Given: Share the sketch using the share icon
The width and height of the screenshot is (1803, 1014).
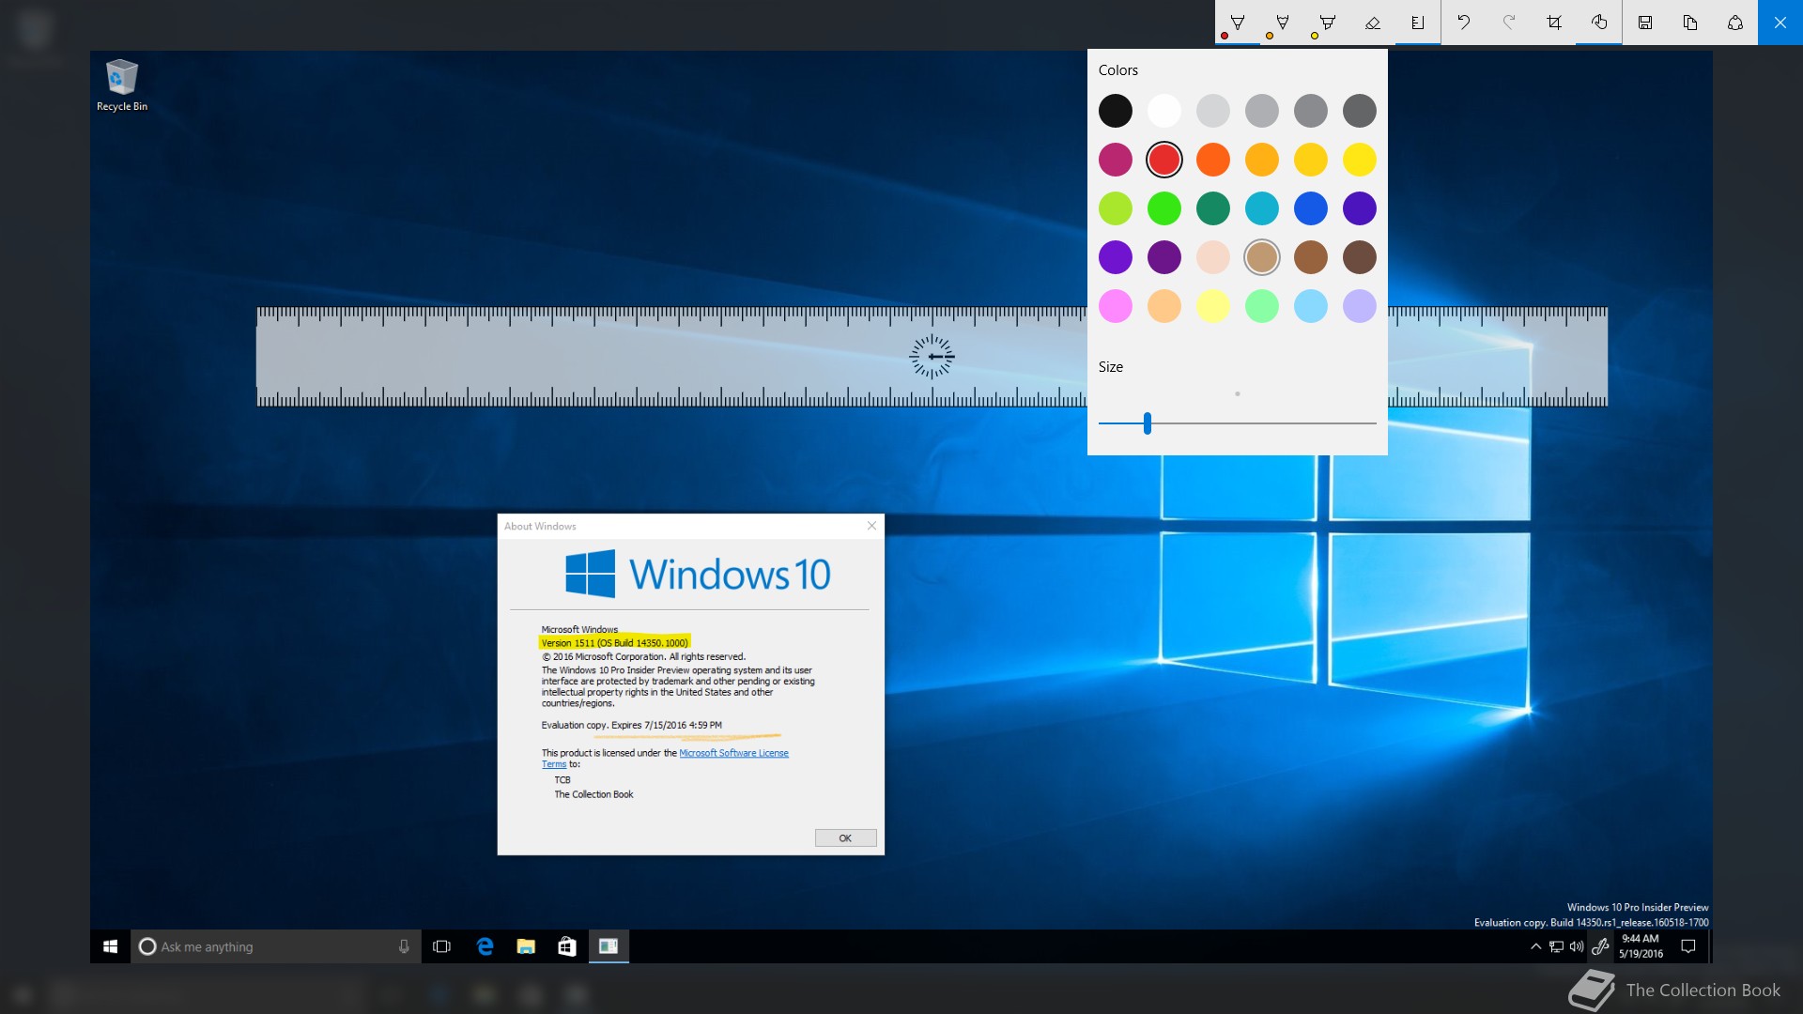Looking at the screenshot, I should (1735, 23).
